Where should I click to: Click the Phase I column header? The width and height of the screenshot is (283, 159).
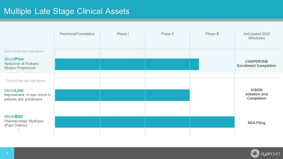click(123, 34)
